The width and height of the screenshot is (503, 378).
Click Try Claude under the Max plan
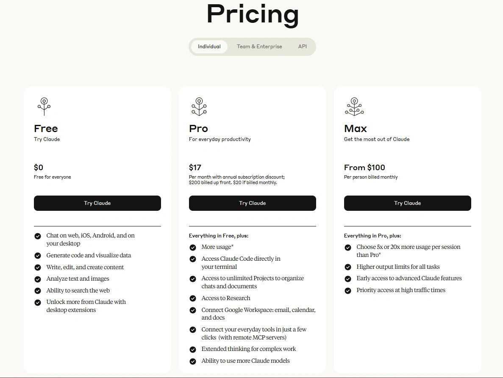coord(407,203)
